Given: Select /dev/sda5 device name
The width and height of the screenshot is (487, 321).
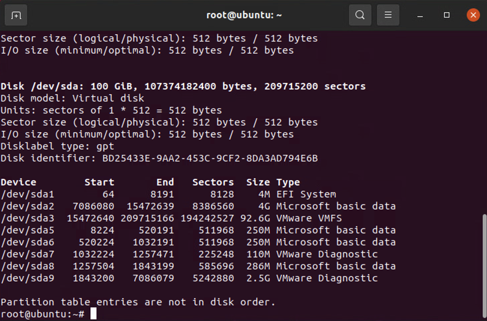Looking at the screenshot, I should click(x=27, y=230).
